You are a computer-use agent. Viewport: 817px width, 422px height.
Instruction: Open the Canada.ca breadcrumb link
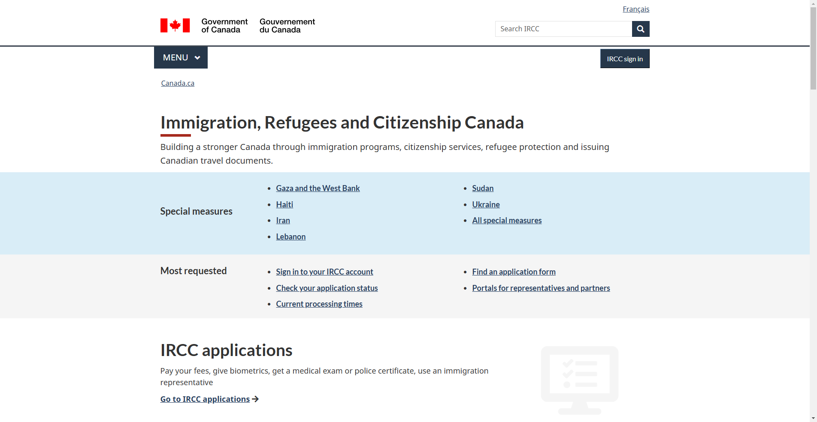[178, 83]
